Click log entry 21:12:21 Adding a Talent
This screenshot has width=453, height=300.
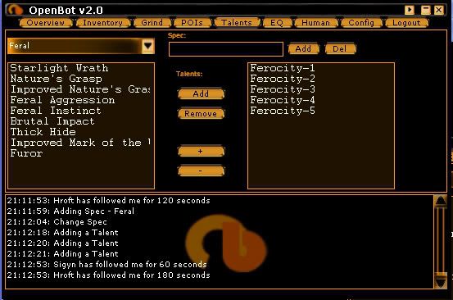point(63,254)
